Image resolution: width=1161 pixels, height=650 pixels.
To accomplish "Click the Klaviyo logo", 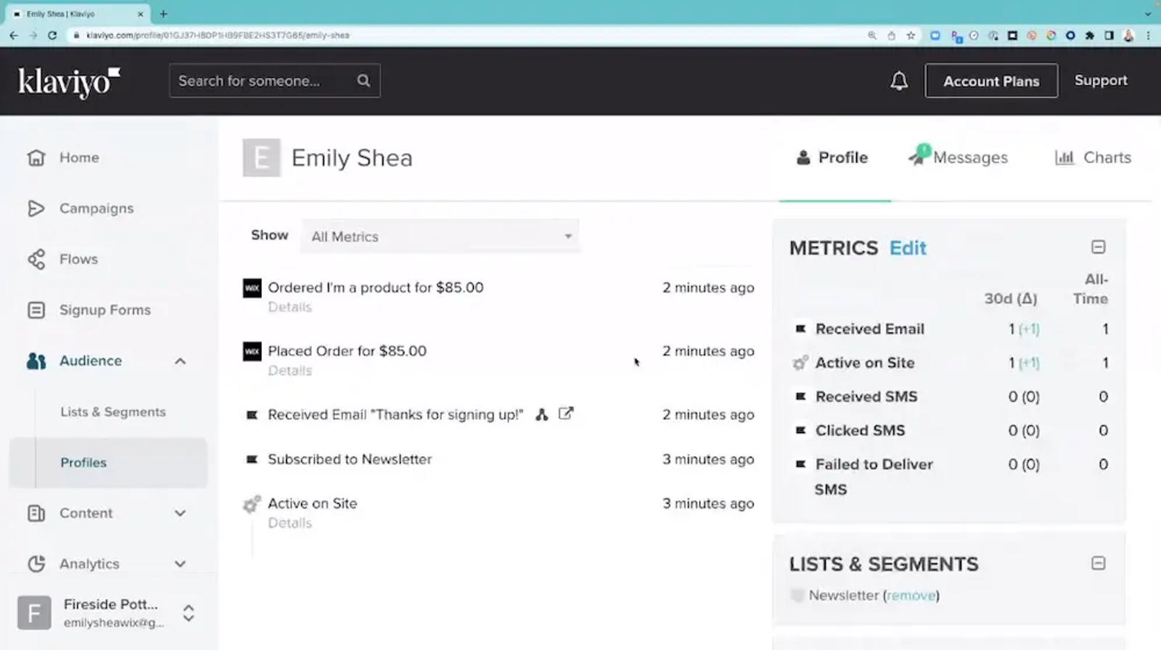I will point(69,82).
